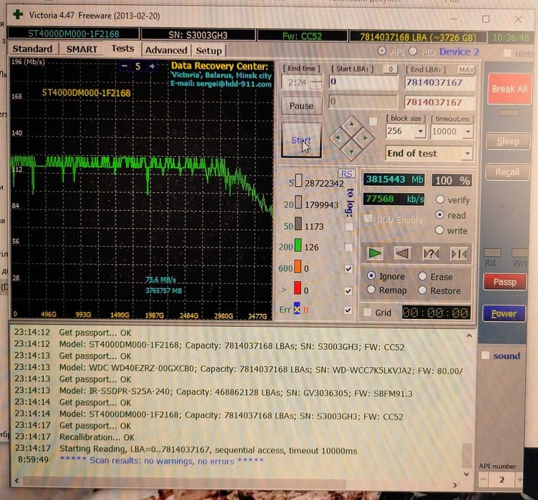The height and width of the screenshot is (500, 538).
Task: Click the End LBA input field
Action: pos(440,83)
